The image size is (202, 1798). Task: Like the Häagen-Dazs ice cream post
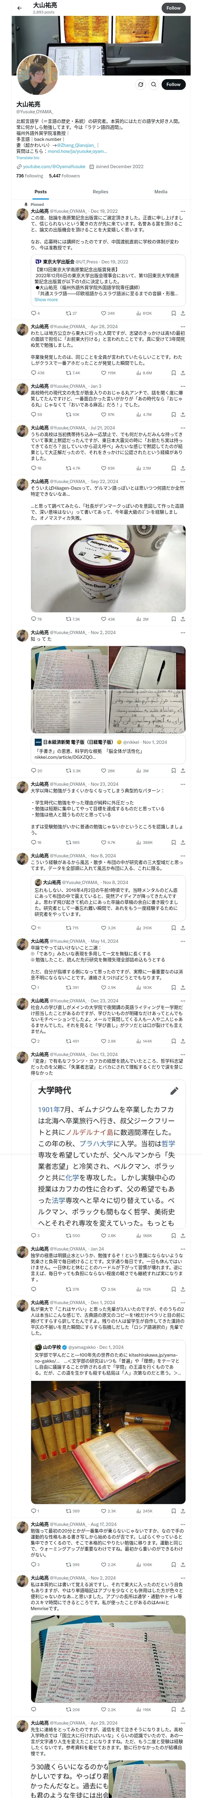(x=104, y=619)
